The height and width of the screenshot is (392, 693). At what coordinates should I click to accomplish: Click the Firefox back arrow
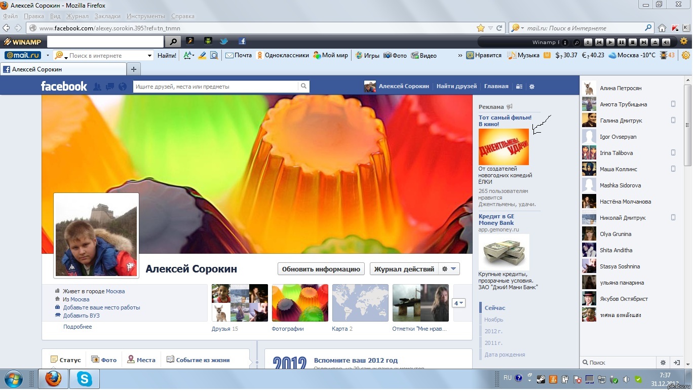click(7, 28)
